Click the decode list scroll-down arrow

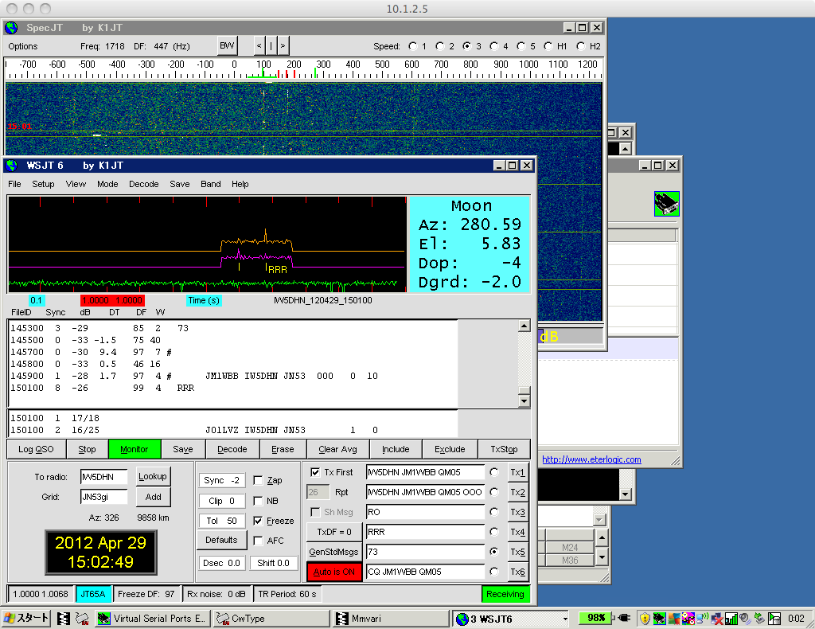pos(524,400)
